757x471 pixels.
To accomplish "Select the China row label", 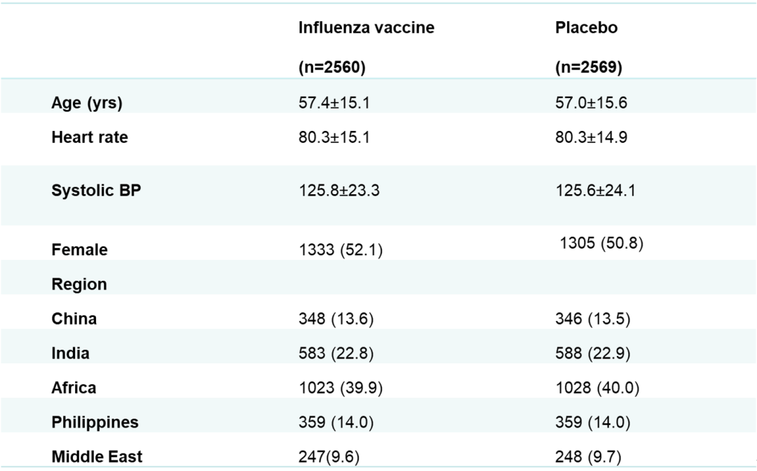I will click(x=74, y=319).
